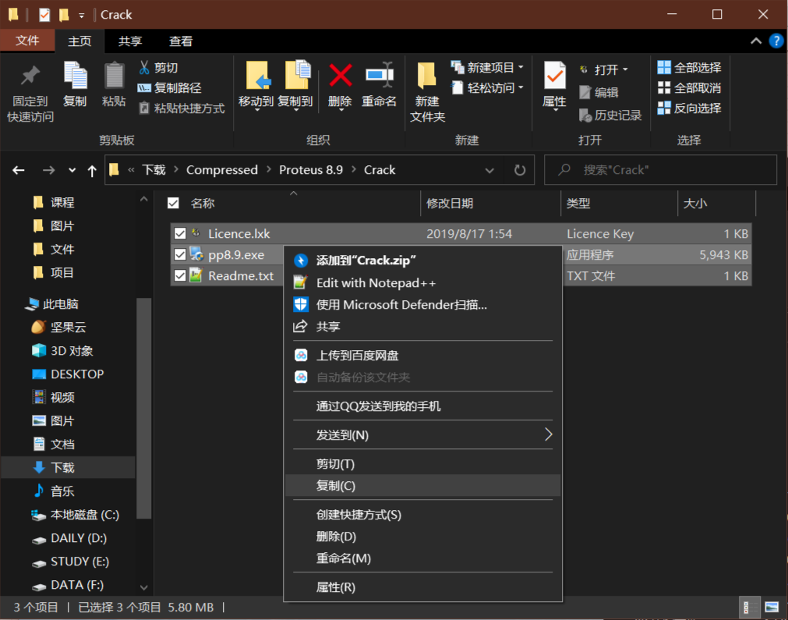Click 全部取消 select none
Image resolution: width=788 pixels, height=620 pixels.
(689, 88)
